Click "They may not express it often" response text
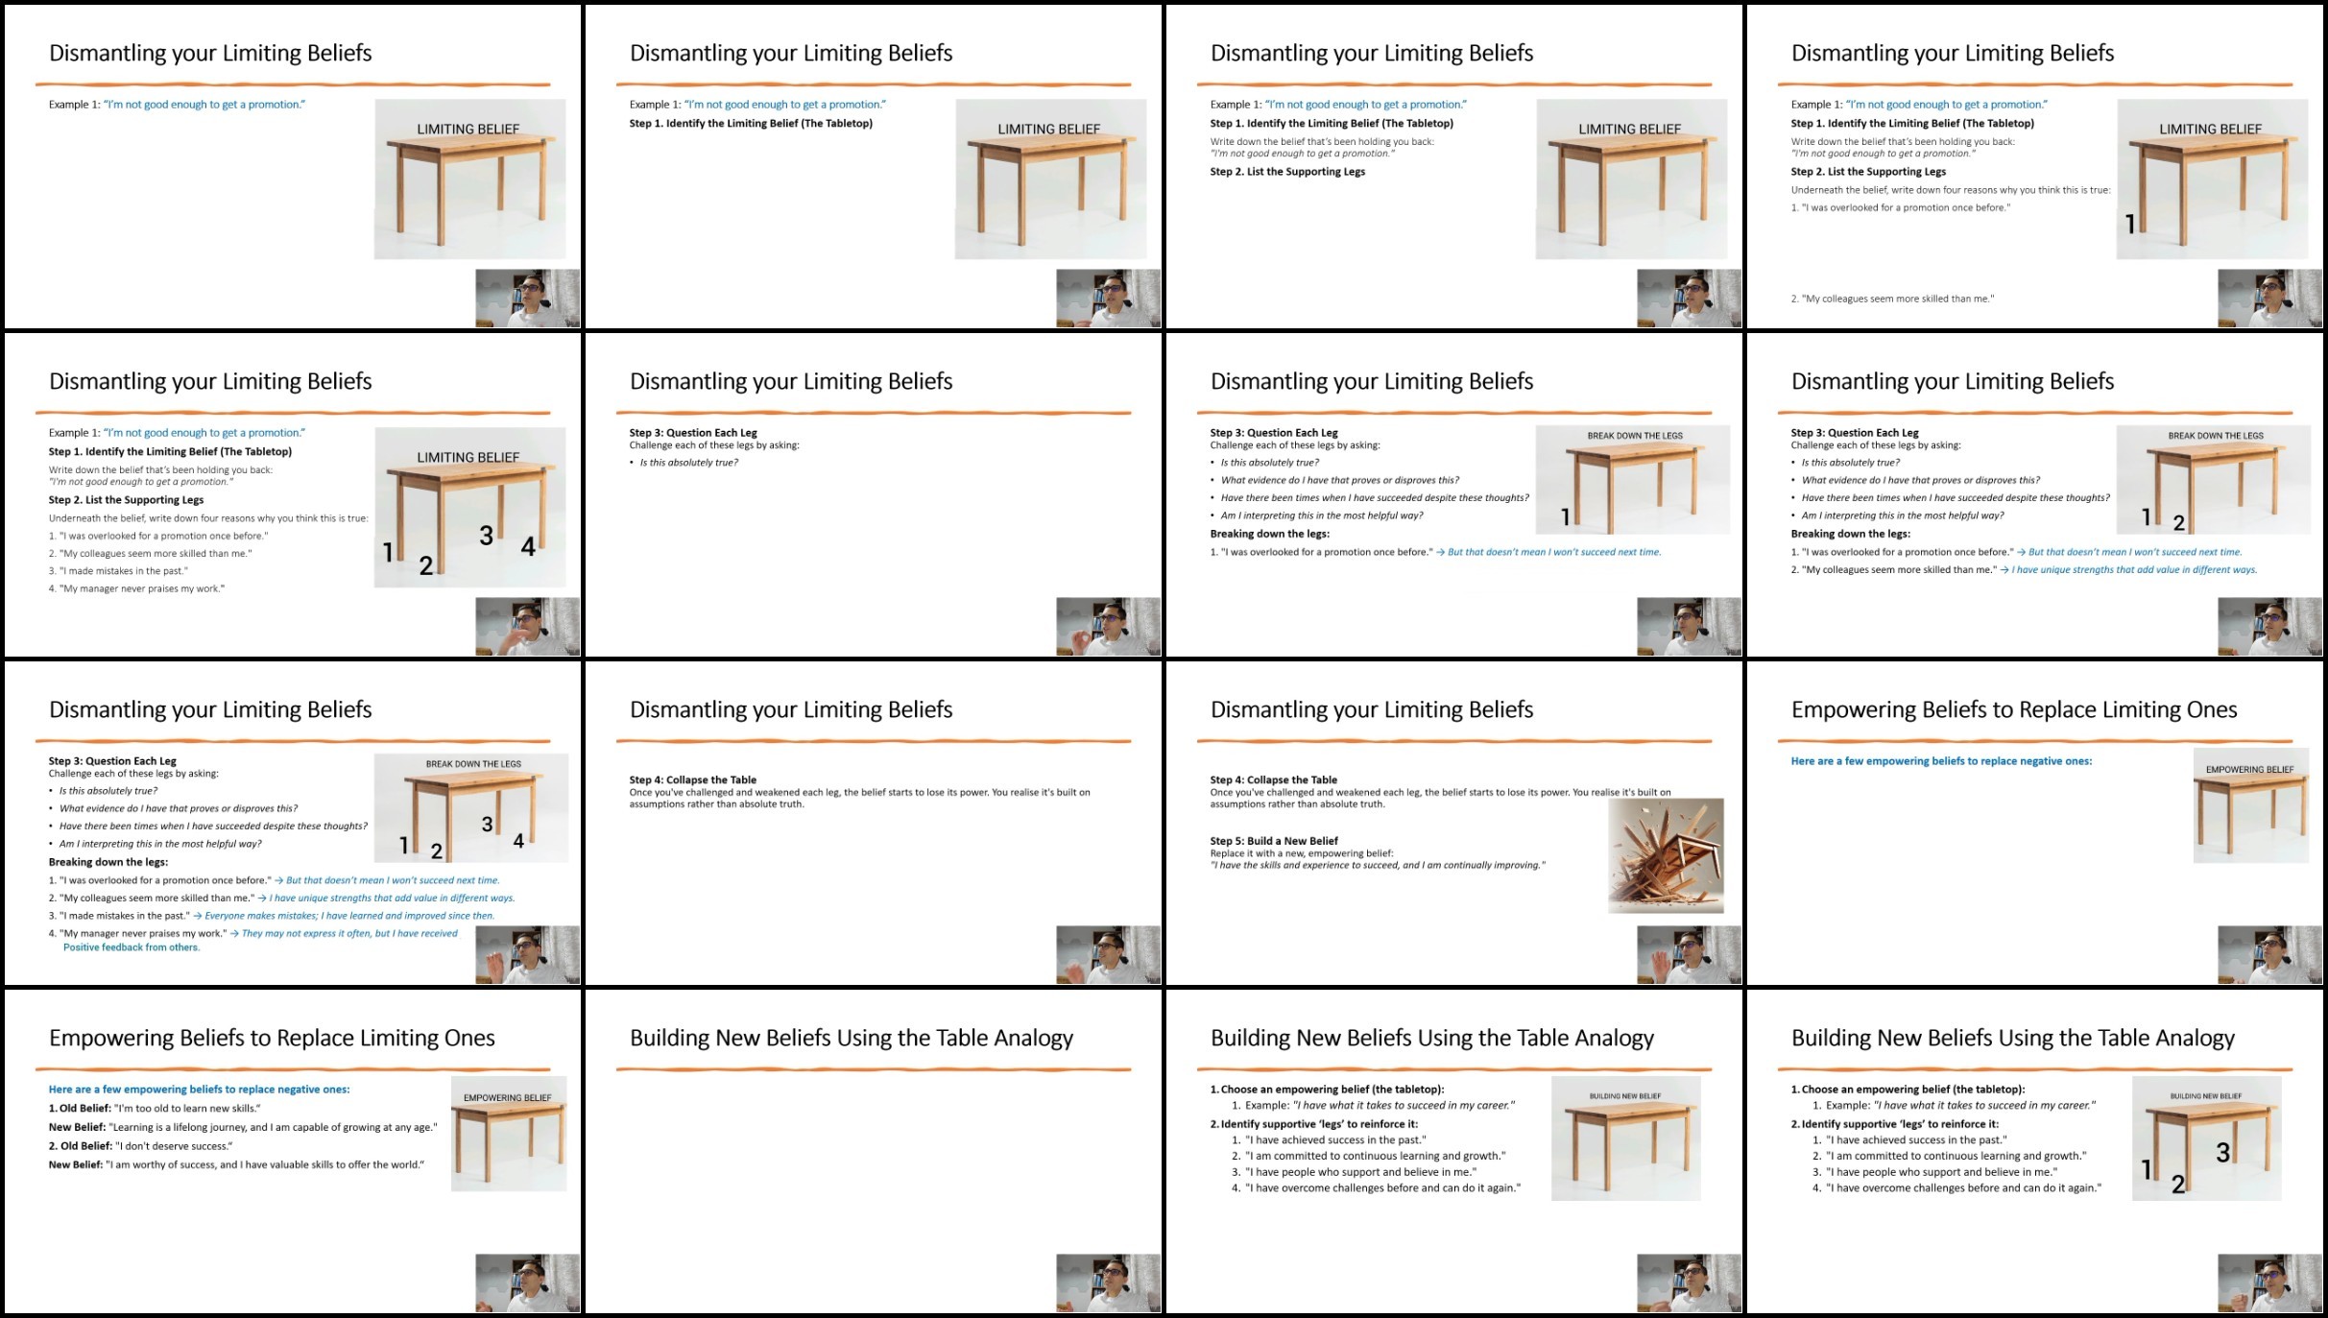This screenshot has height=1318, width=2328. point(349,933)
